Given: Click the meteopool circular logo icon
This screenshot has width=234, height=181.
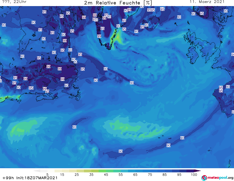Looking at the screenshot, I should (204, 178).
